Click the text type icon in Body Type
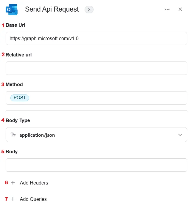This screenshot has width=193, height=205. click(13, 135)
